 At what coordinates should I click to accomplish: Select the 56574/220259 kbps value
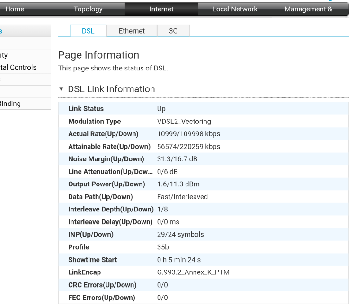[x=188, y=147]
